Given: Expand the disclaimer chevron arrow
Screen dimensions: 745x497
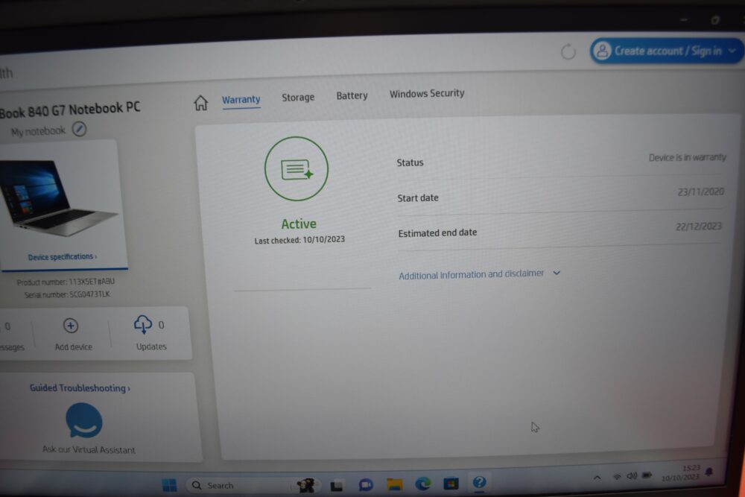Looking at the screenshot, I should [557, 273].
